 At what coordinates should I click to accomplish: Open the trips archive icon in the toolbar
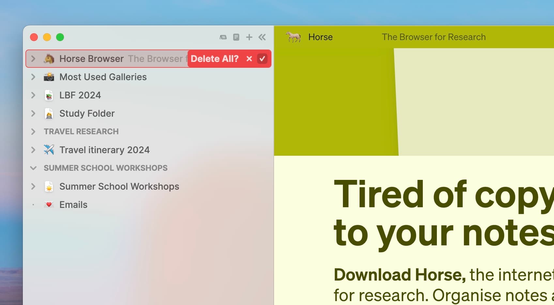click(223, 37)
